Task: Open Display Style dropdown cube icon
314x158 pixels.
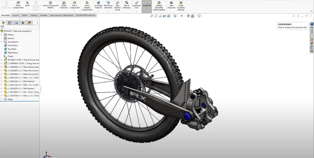Action: 175,16
